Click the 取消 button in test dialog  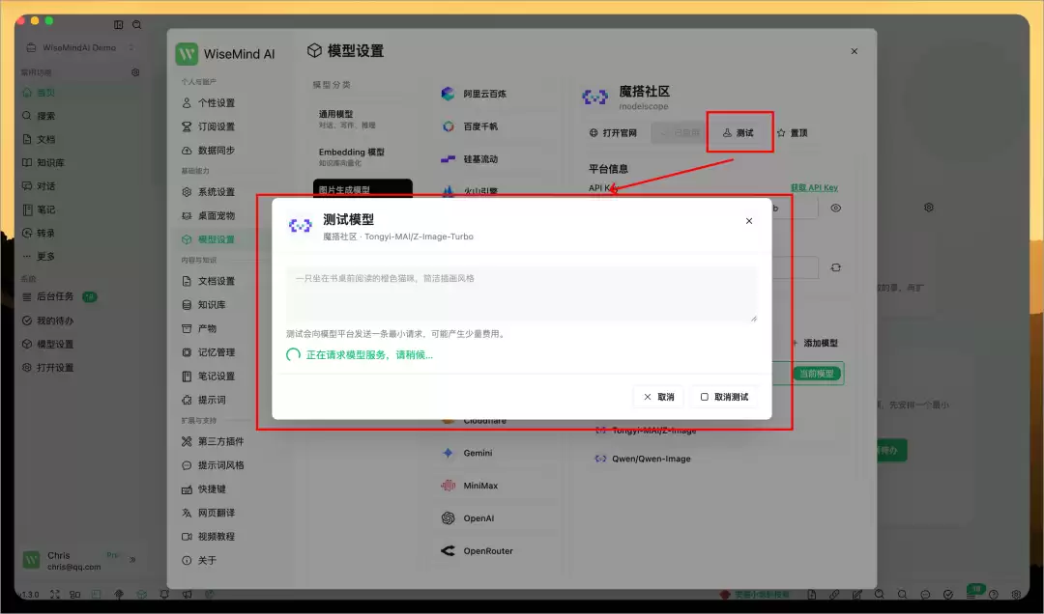pos(659,397)
